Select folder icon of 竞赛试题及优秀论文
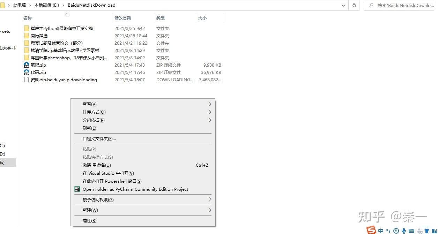 [x=27, y=43]
